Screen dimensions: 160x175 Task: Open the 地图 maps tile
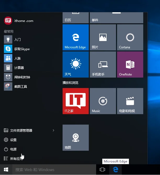(x=76, y=138)
